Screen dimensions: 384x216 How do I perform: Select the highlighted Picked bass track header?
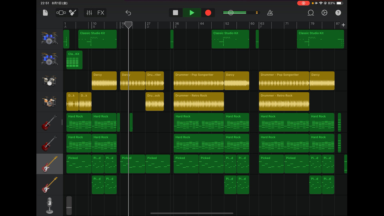pyautogui.click(x=50, y=164)
